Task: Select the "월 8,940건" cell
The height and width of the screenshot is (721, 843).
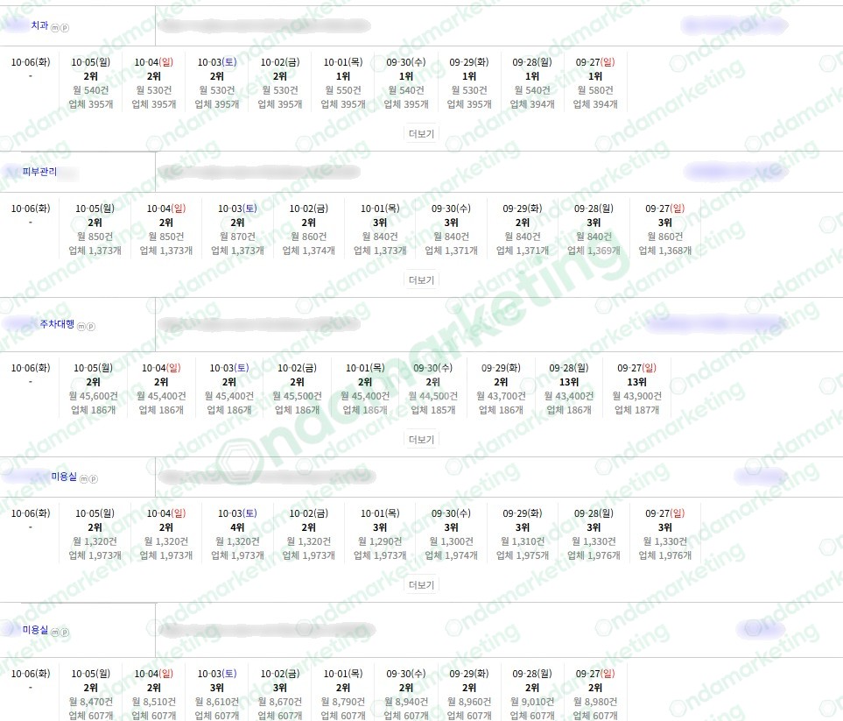Action: (406, 702)
